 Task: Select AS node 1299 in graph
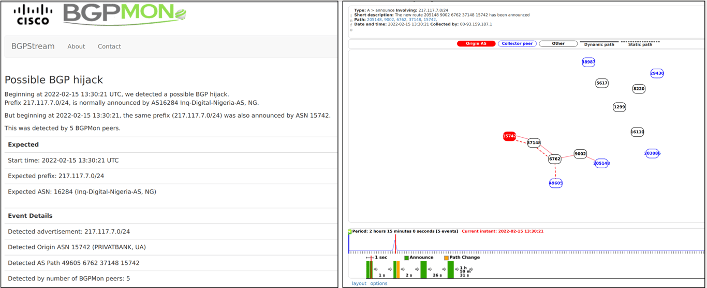coord(620,107)
